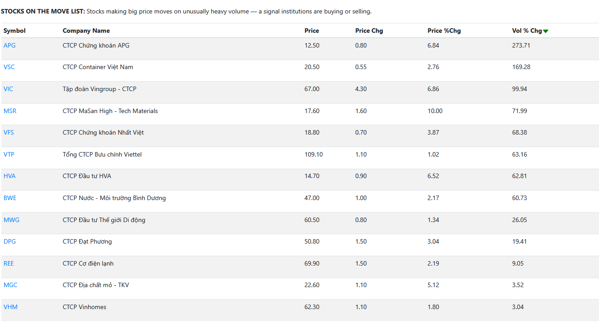Sort by Company Name column header
The width and height of the screenshot is (599, 323).
[x=86, y=31]
